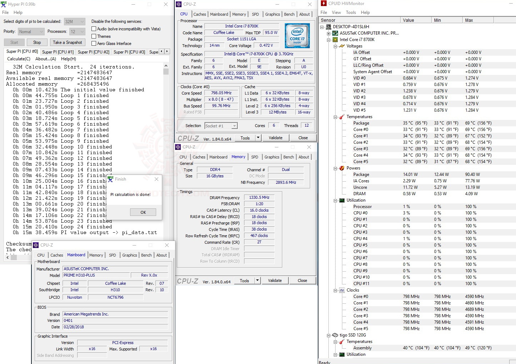516x364 pixels.
Task: Open Caches tab in the top CPU-Z window
Action: pyautogui.click(x=199, y=14)
